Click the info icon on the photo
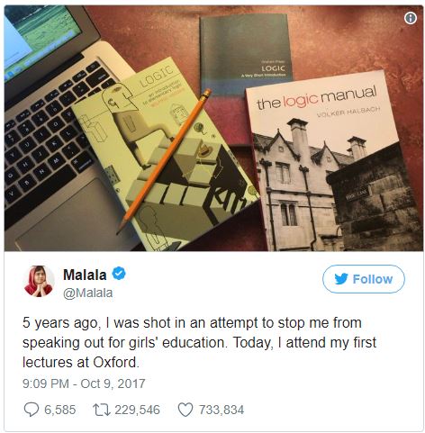Screen dimensions: 425x433 tap(411, 18)
